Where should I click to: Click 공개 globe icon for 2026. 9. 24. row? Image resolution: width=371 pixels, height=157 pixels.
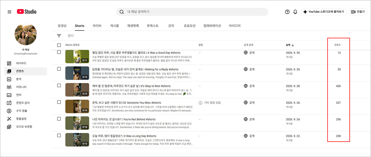click(246, 119)
